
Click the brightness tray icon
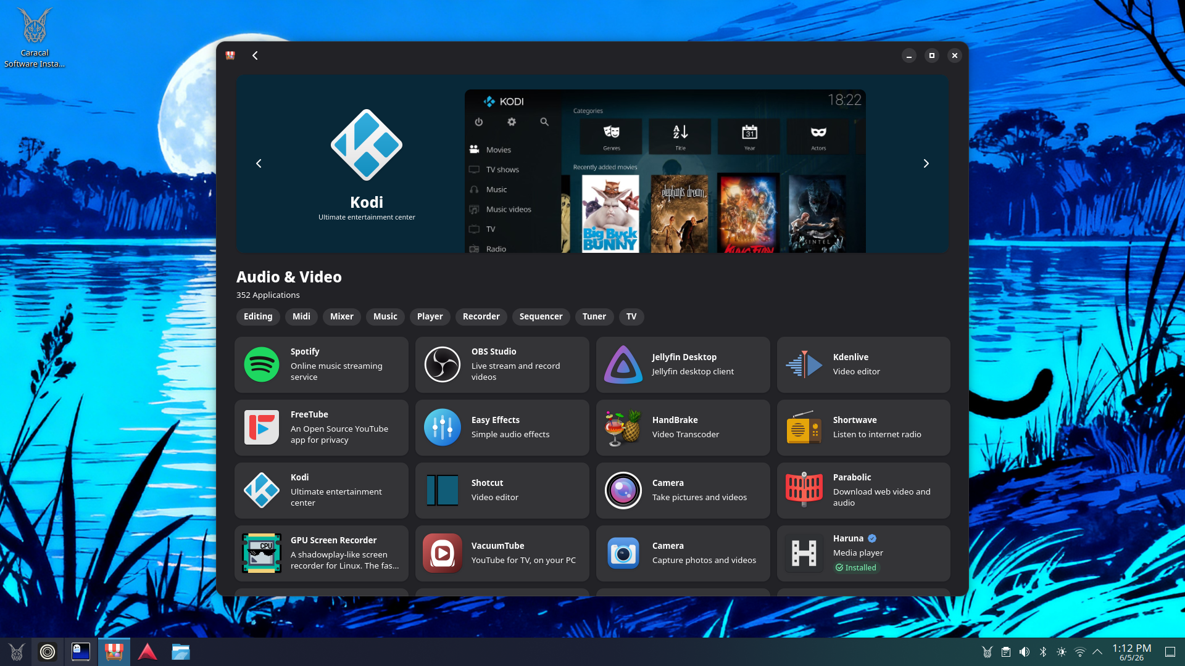(1062, 652)
